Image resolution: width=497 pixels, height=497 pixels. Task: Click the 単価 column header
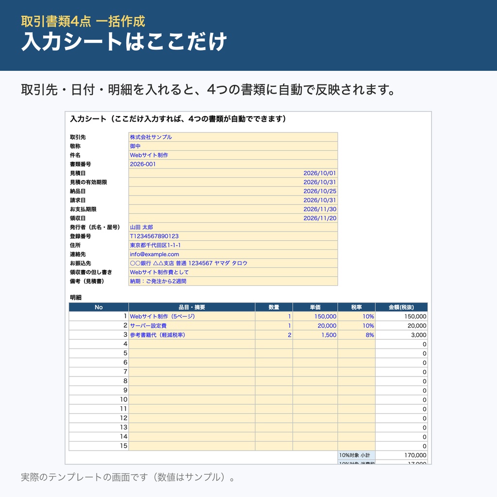point(315,307)
